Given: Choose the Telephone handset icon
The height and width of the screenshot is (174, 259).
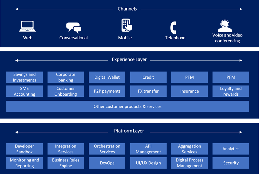Looking at the screenshot, I should 173,28.
